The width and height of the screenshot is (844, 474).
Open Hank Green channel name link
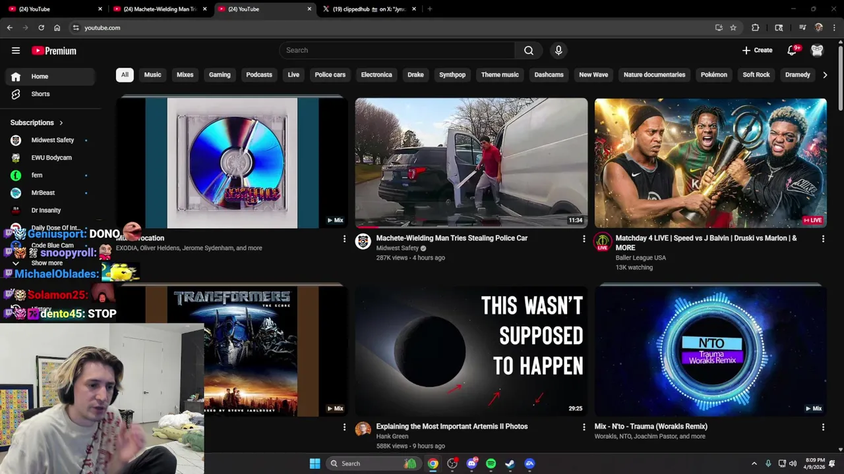tap(392, 436)
